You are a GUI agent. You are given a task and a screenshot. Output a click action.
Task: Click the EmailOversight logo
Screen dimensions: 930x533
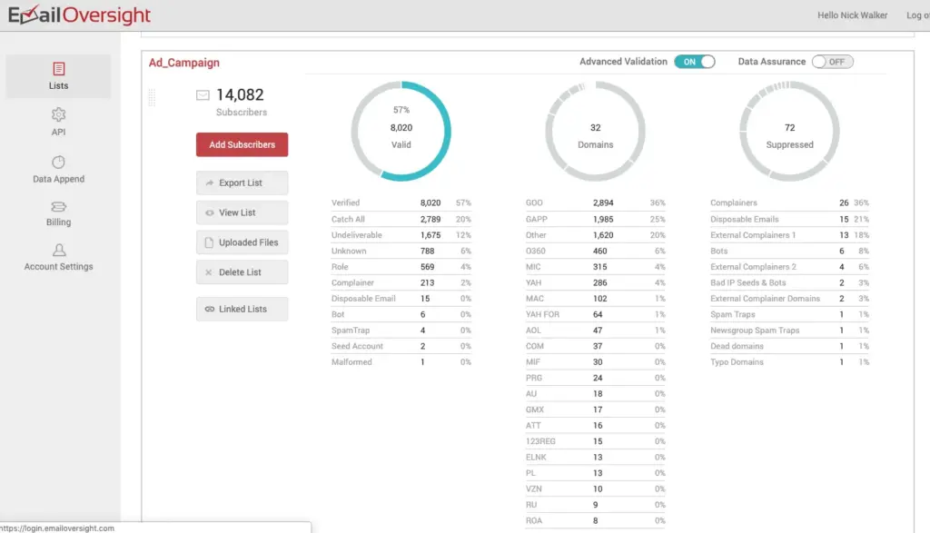click(x=79, y=15)
